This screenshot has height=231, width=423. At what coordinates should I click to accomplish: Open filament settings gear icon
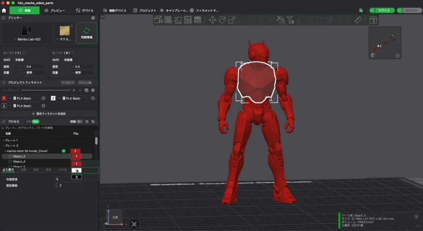(x=93, y=90)
